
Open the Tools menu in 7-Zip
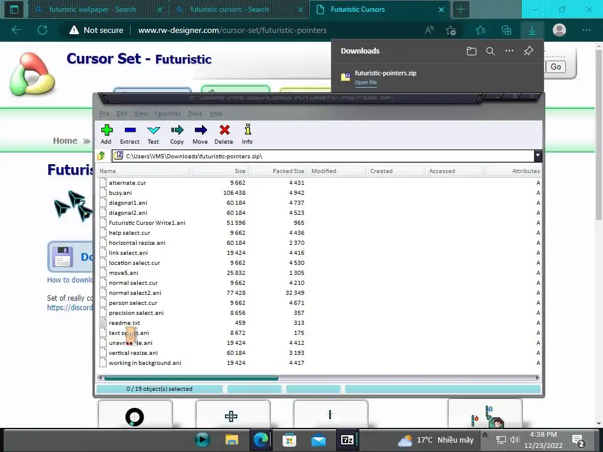[194, 114]
